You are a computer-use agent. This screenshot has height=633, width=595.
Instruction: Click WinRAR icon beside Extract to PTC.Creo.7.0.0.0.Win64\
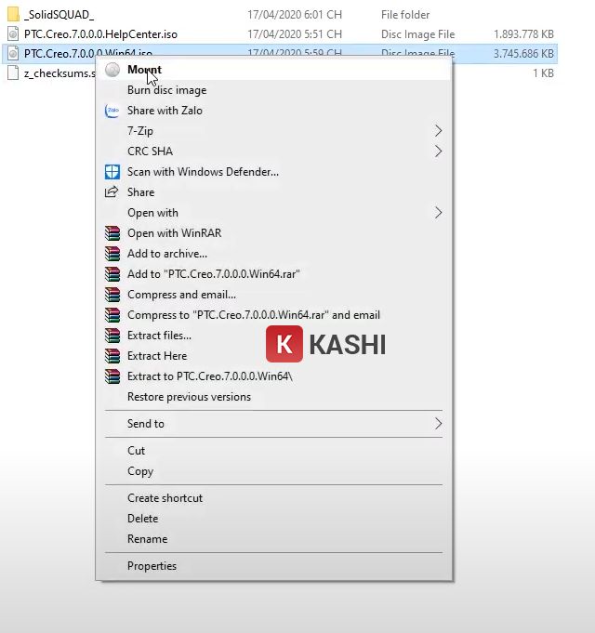(112, 376)
